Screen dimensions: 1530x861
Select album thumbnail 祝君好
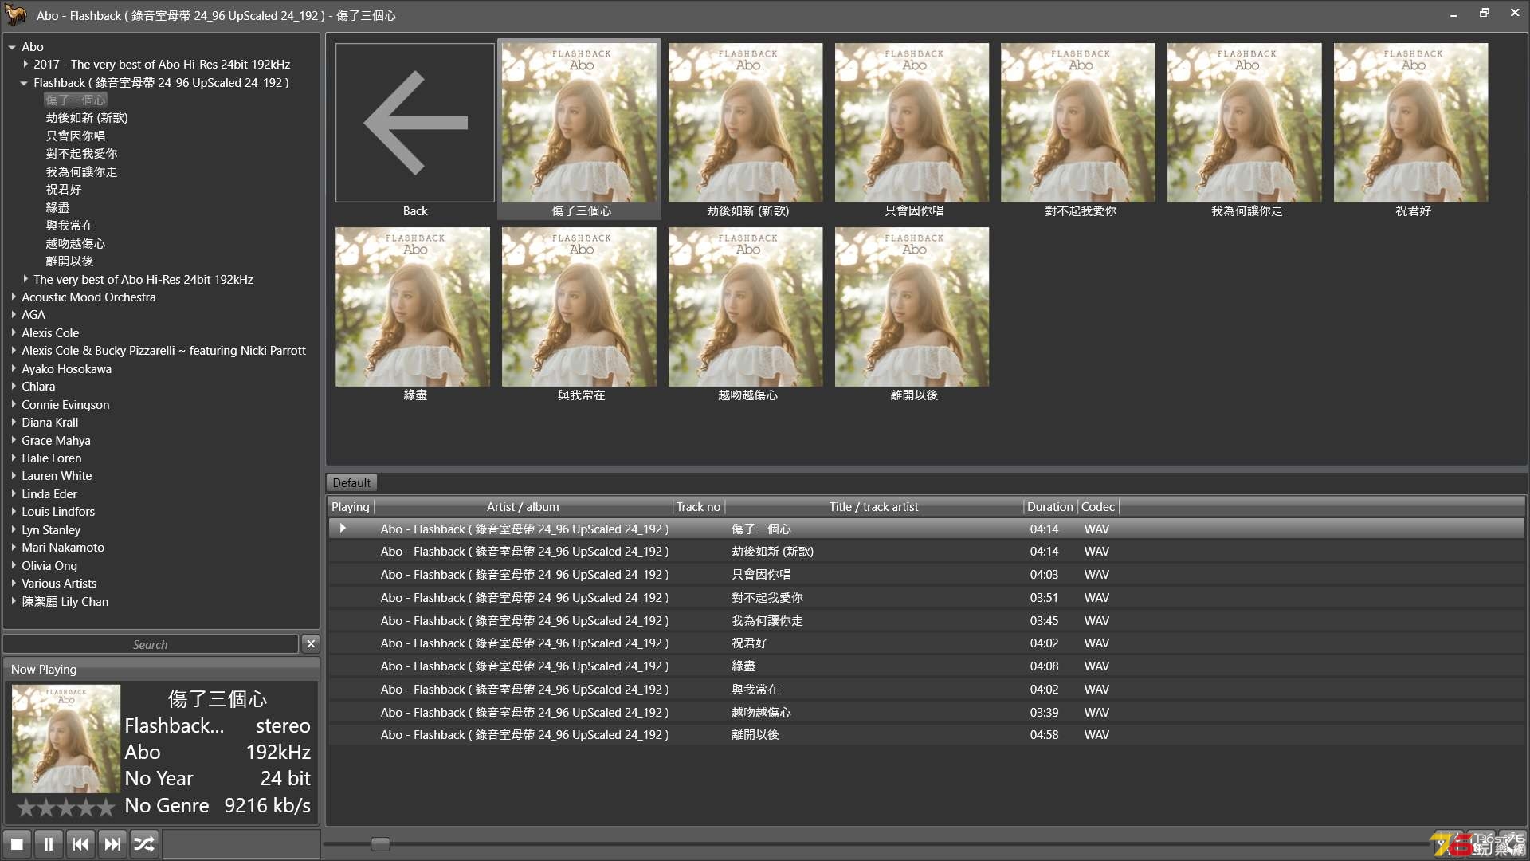click(1411, 123)
